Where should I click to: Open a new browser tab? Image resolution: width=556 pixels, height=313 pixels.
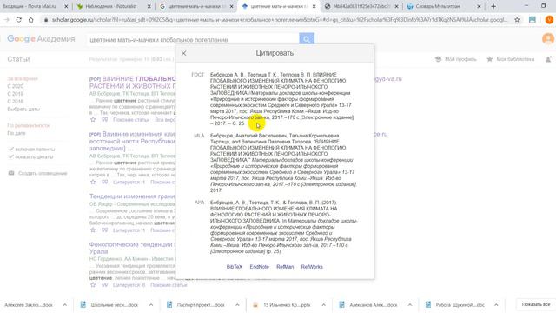coord(493,6)
